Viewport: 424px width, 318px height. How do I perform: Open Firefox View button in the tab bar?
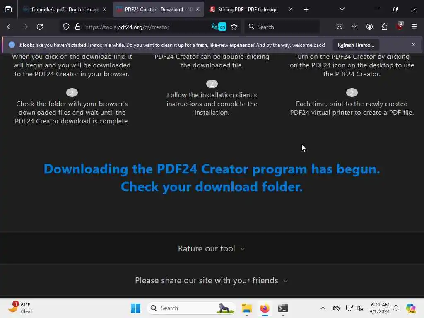click(8, 10)
